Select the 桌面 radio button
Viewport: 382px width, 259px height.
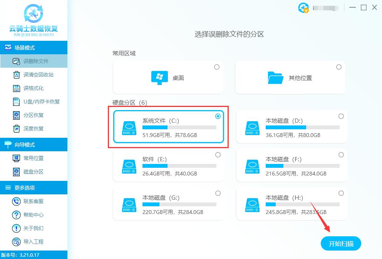click(217, 67)
